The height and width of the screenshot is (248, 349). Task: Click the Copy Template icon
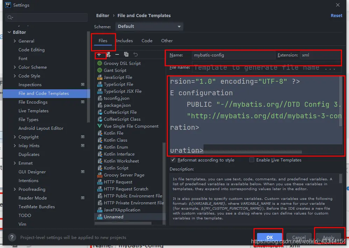tap(126, 54)
